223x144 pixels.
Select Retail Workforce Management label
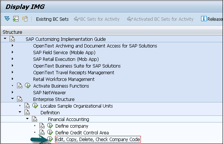[x=64, y=79]
